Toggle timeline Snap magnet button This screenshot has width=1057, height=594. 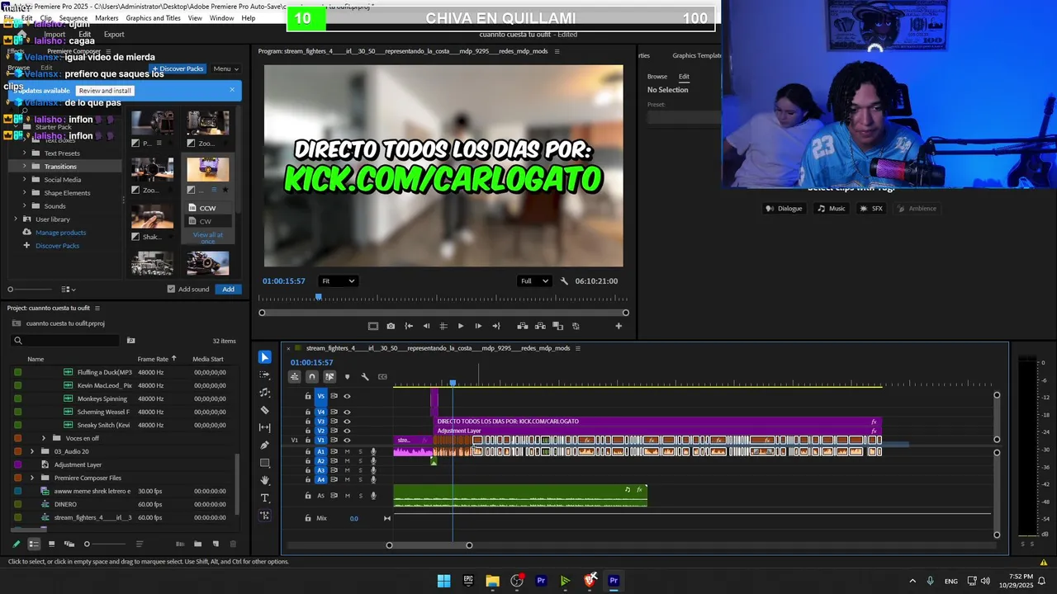pos(311,377)
